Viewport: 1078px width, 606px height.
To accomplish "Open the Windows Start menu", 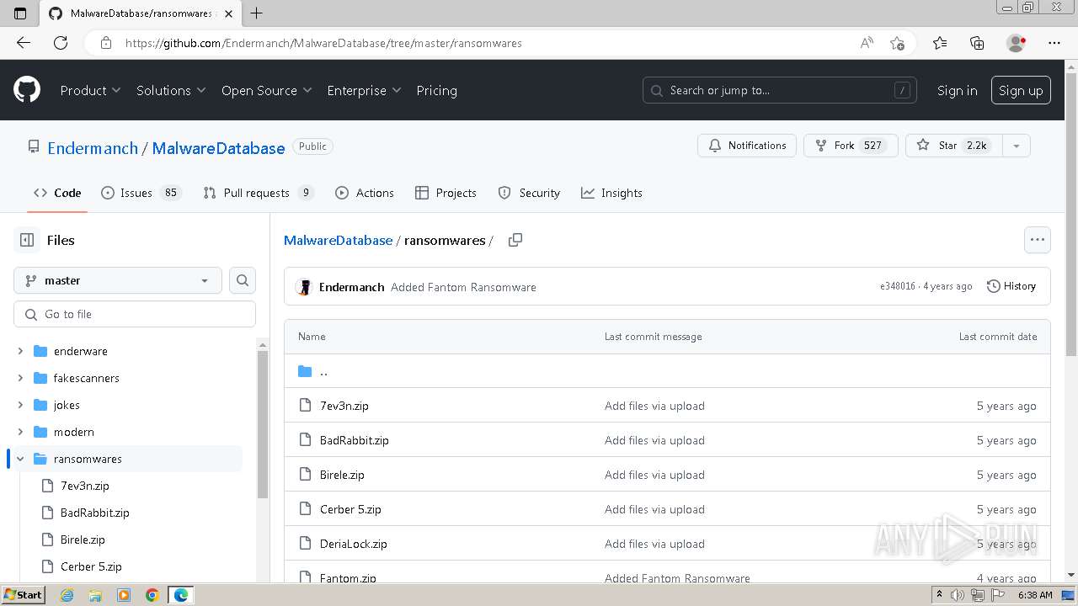I will (x=23, y=594).
